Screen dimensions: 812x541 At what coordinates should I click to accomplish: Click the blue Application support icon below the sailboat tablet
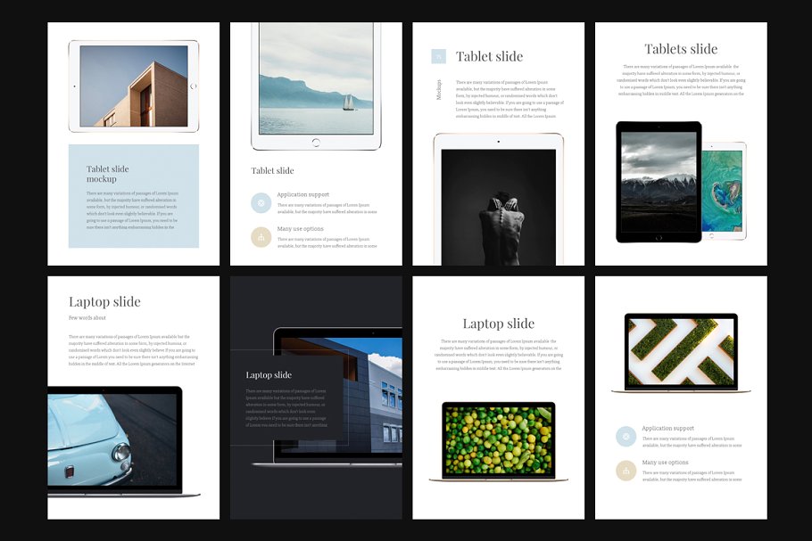(261, 202)
